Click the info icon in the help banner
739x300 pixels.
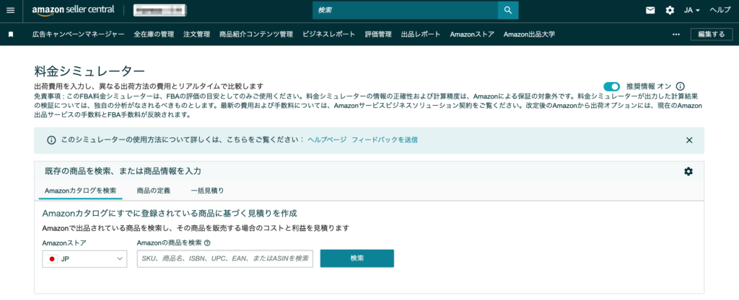pyautogui.click(x=51, y=140)
